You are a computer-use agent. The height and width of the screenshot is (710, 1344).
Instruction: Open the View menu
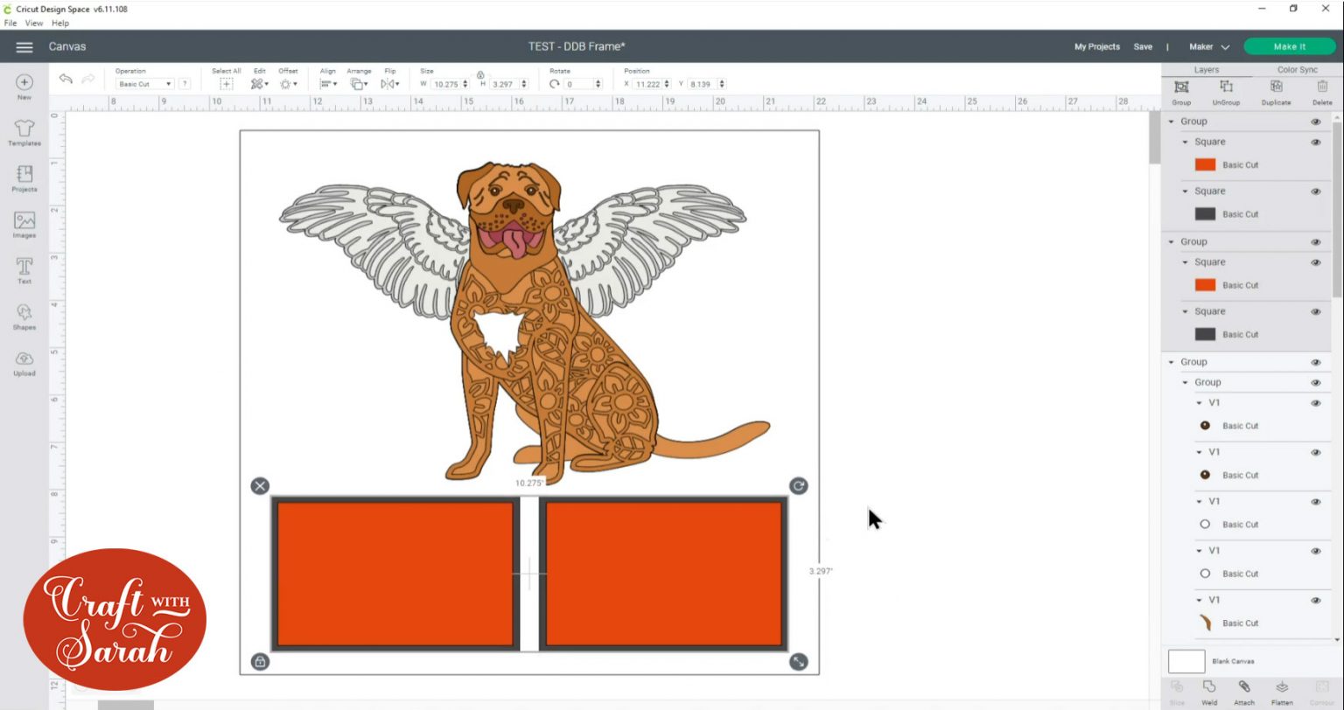[34, 23]
